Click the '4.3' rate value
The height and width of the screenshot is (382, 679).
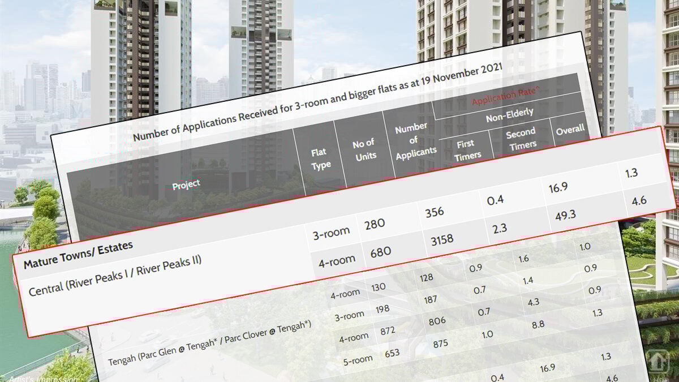(533, 302)
